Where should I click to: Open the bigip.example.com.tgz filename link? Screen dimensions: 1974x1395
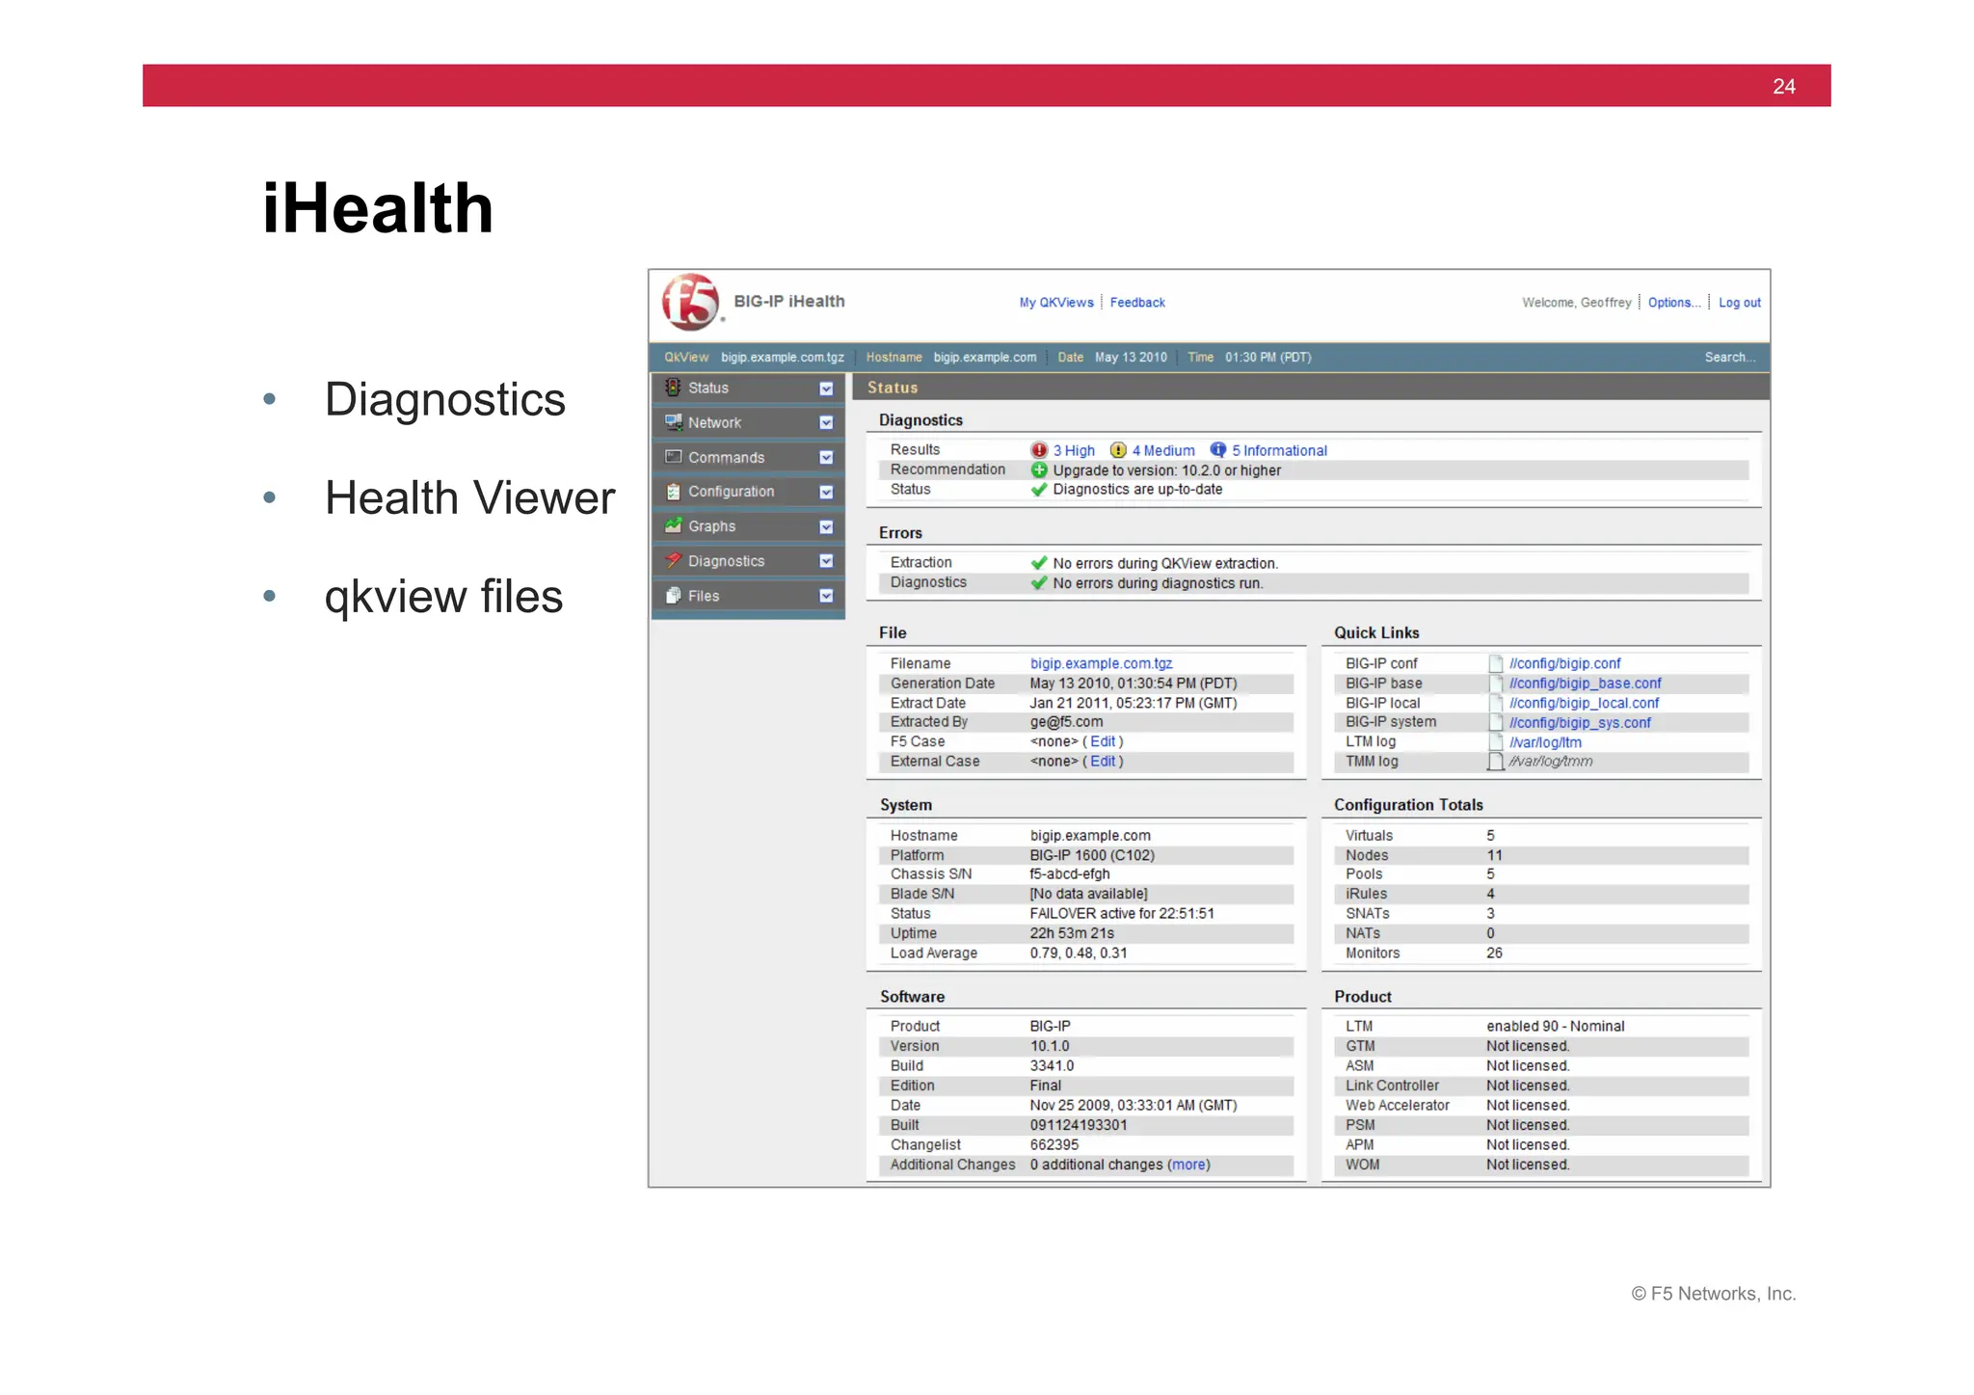pos(1101,663)
